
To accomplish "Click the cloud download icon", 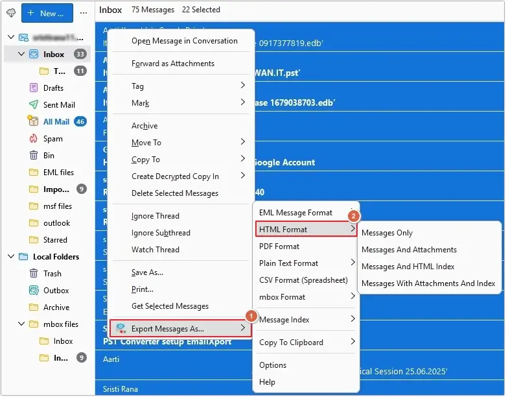I will (11, 13).
